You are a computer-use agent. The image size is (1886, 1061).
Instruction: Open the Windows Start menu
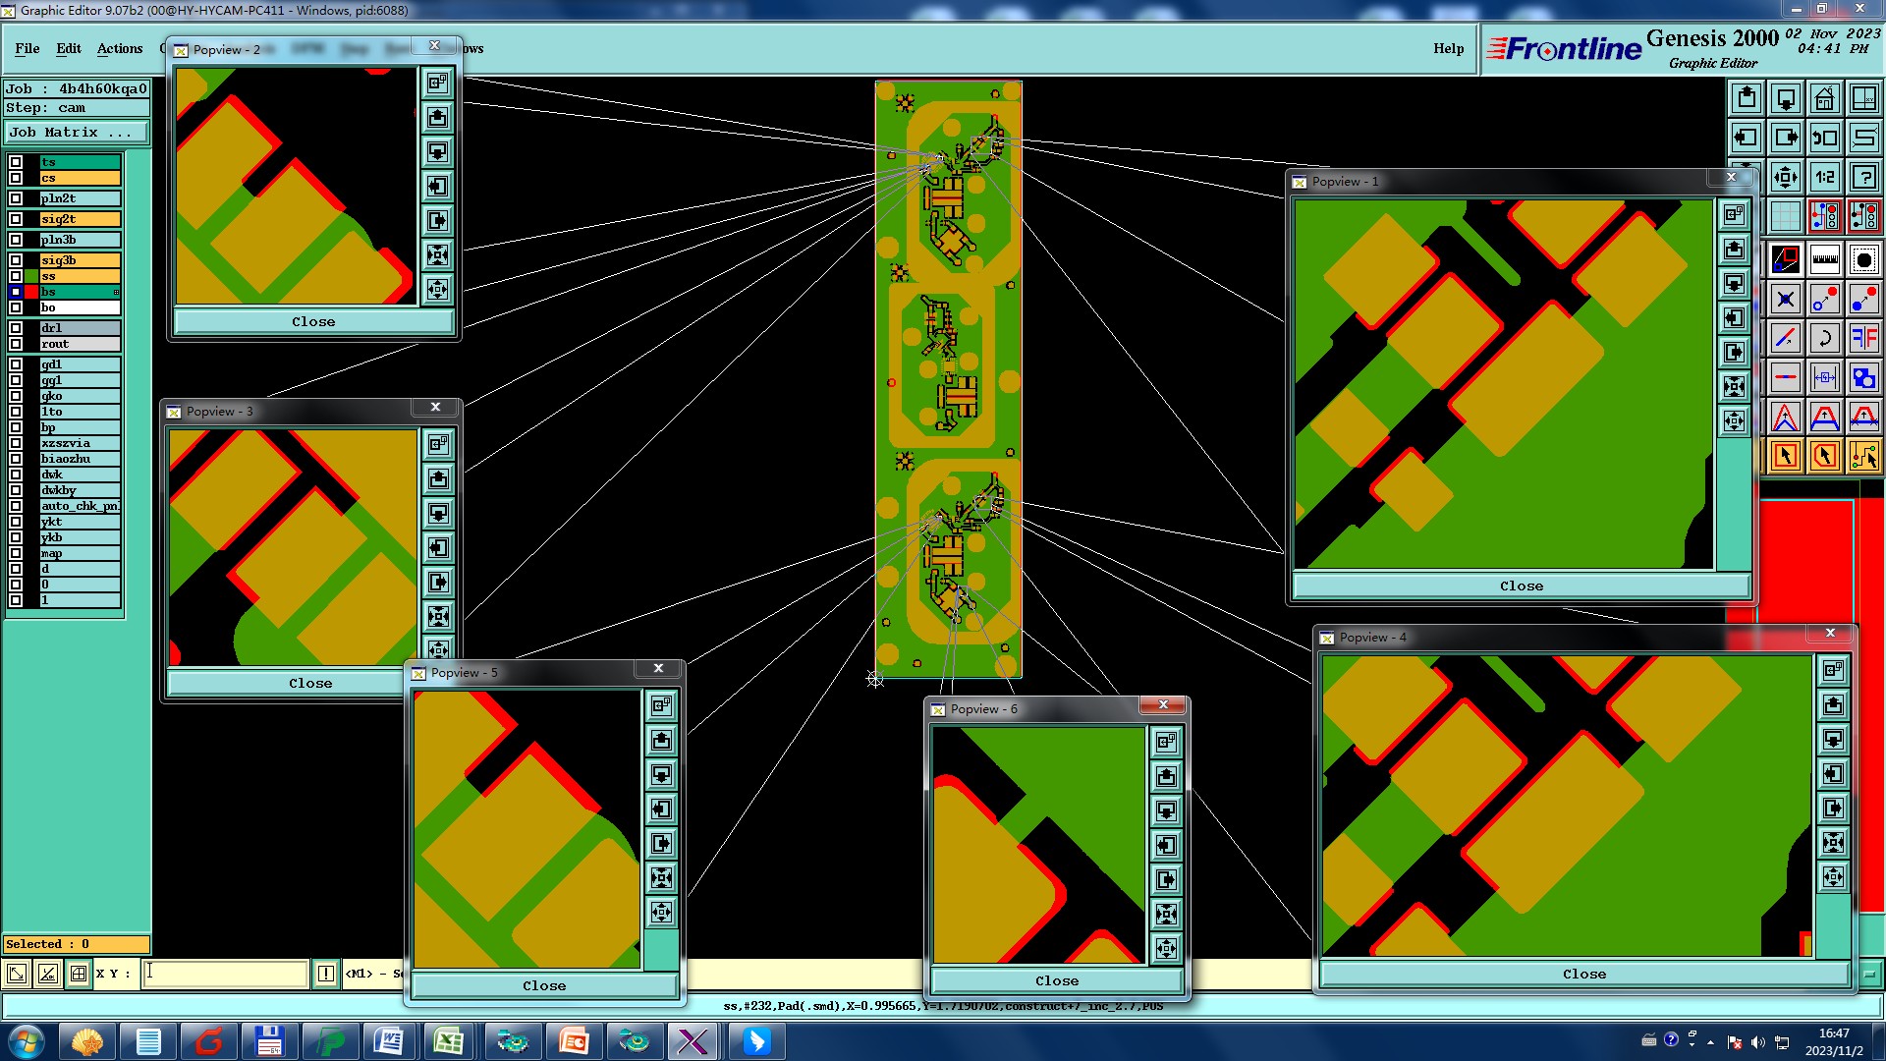(x=27, y=1041)
